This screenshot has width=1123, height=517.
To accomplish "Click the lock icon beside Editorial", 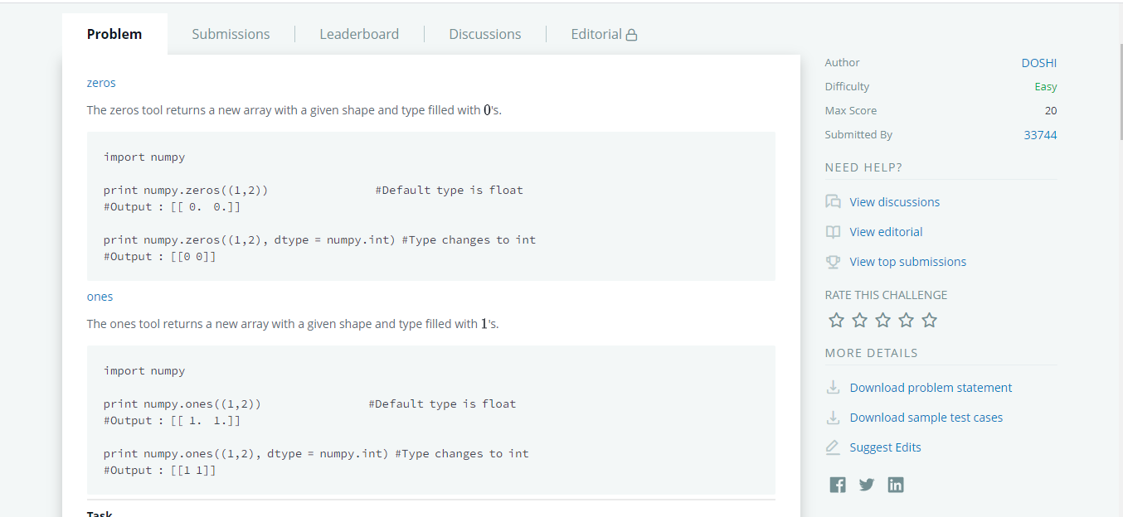I will pyautogui.click(x=631, y=33).
